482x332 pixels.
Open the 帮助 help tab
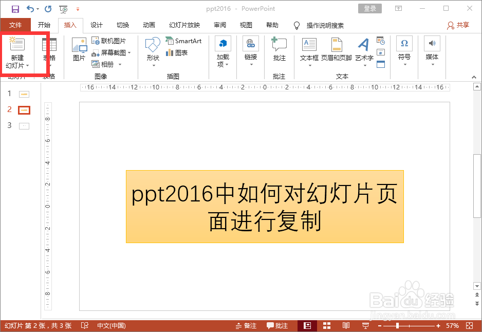coord(272,25)
